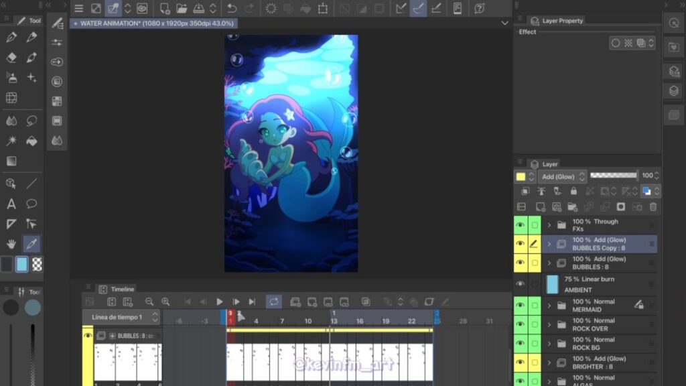This screenshot has width=686, height=386.
Task: Open the Add (Glow) blending mode dropdown
Action: pos(562,176)
